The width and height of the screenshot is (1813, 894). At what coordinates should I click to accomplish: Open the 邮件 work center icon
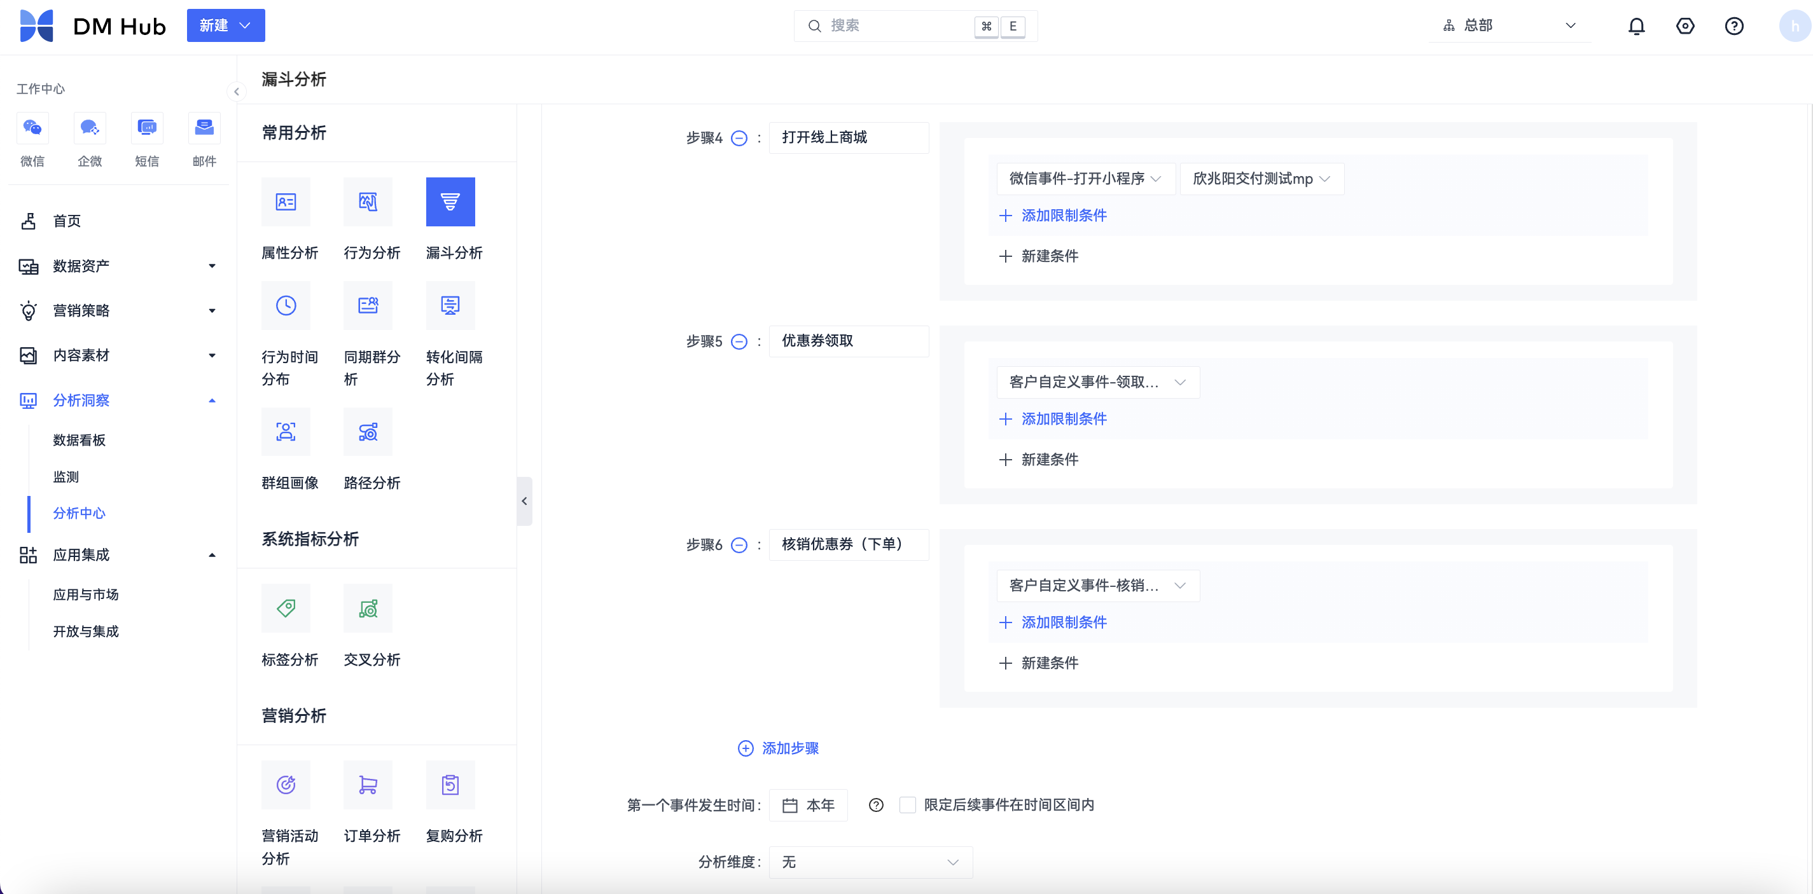click(204, 127)
